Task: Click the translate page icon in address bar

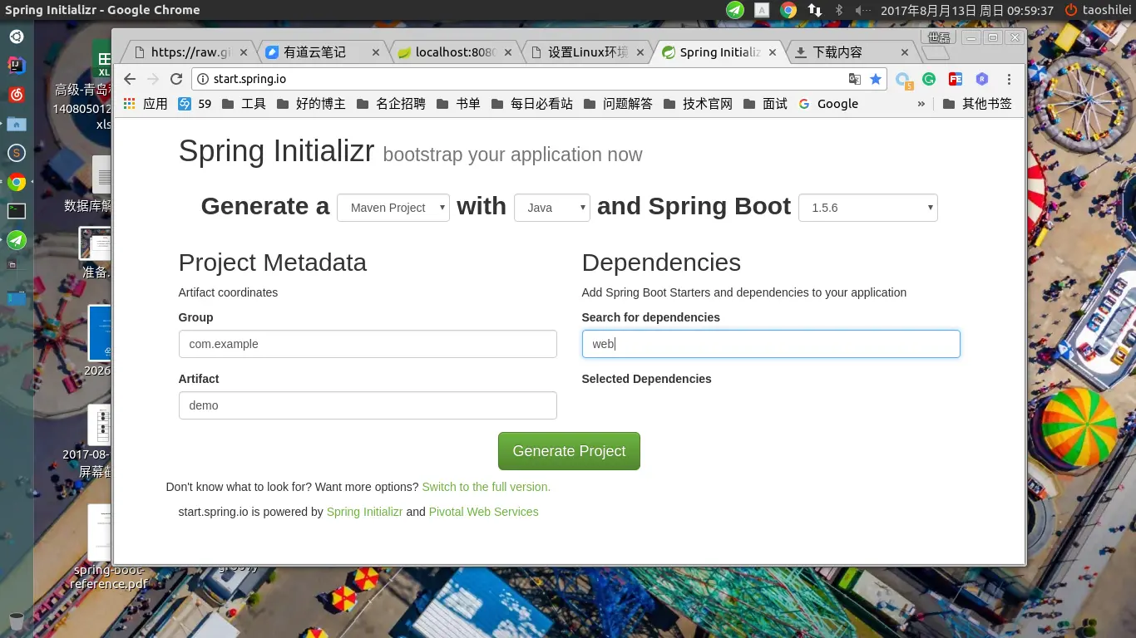Action: (x=855, y=79)
